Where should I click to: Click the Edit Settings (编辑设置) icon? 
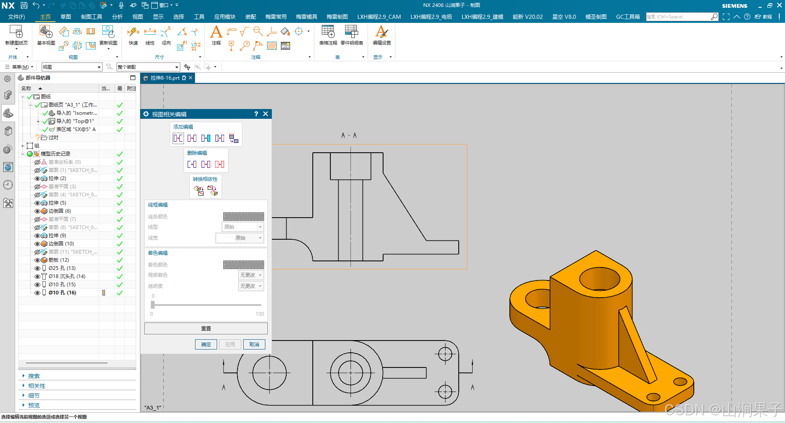(x=382, y=32)
